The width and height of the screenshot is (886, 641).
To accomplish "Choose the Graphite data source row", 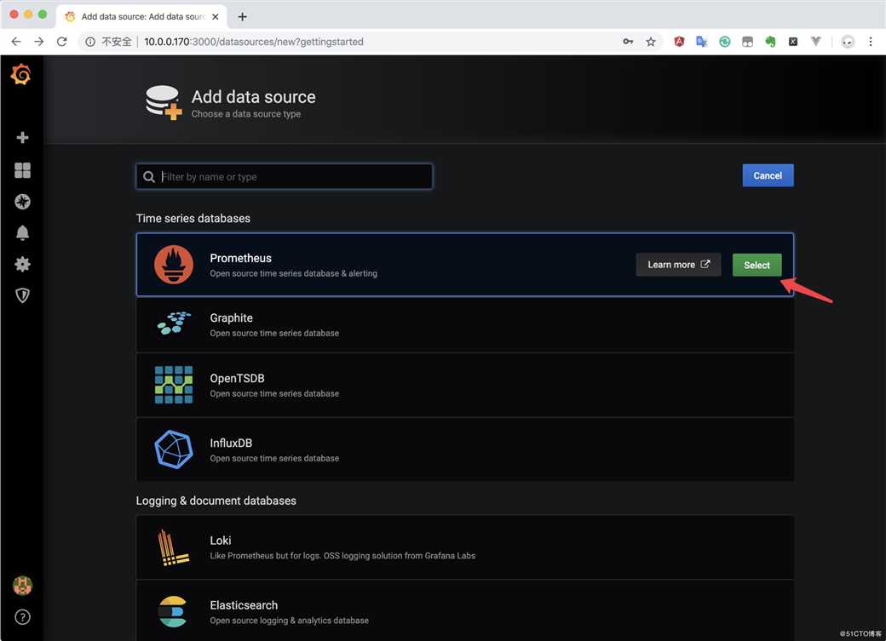I will [464, 324].
